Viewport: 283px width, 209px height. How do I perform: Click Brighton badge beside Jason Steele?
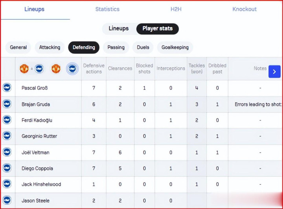[x=7, y=200]
